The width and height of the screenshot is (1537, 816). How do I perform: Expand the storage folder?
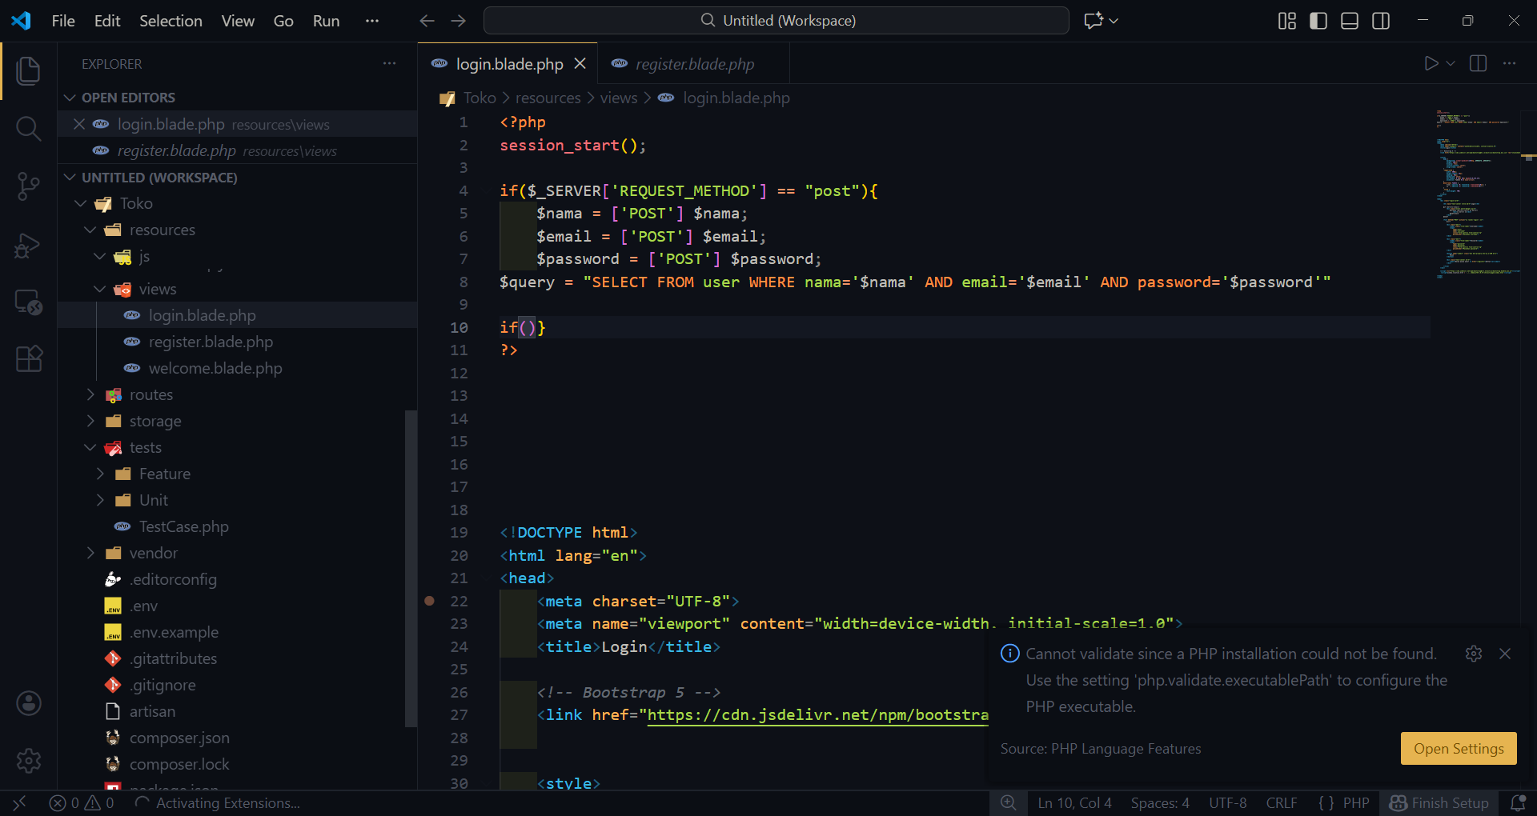click(x=90, y=421)
